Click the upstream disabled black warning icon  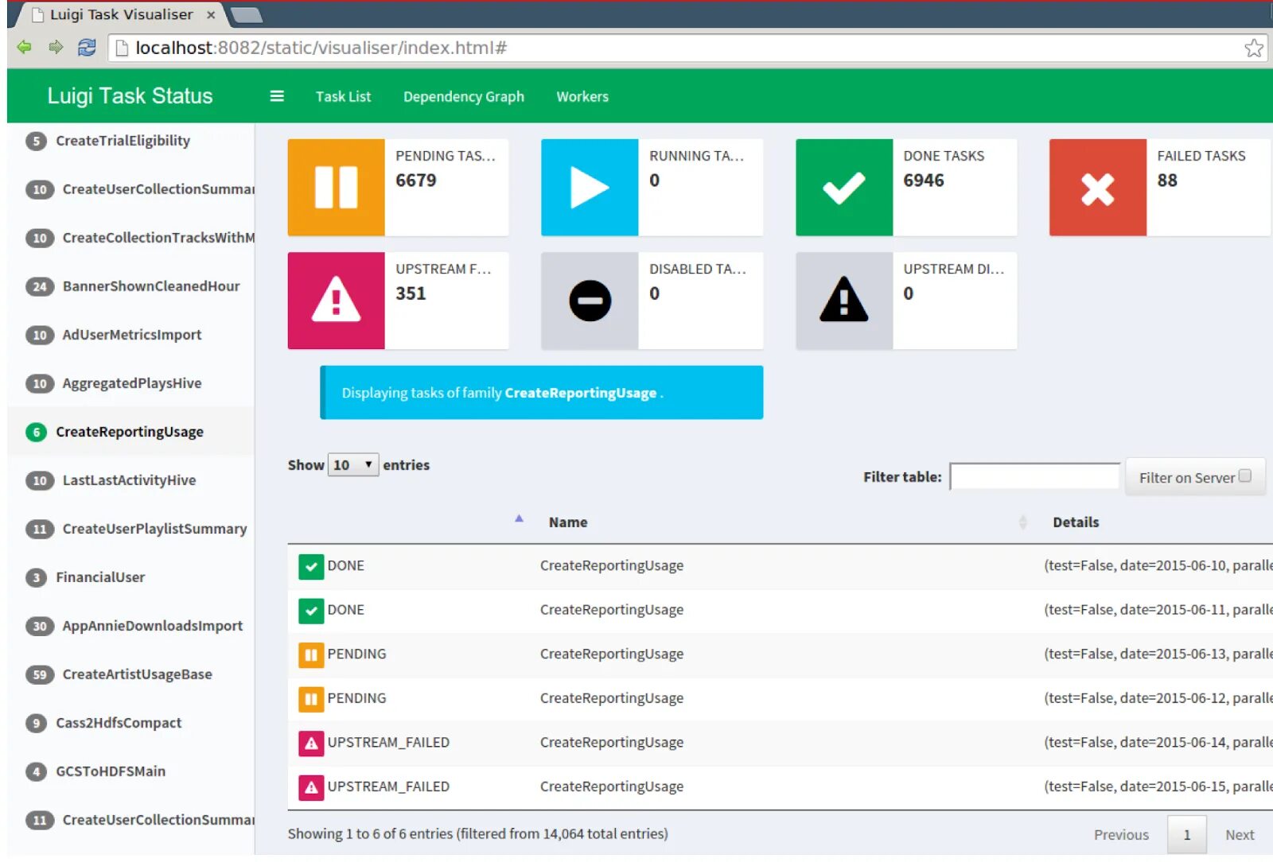844,301
